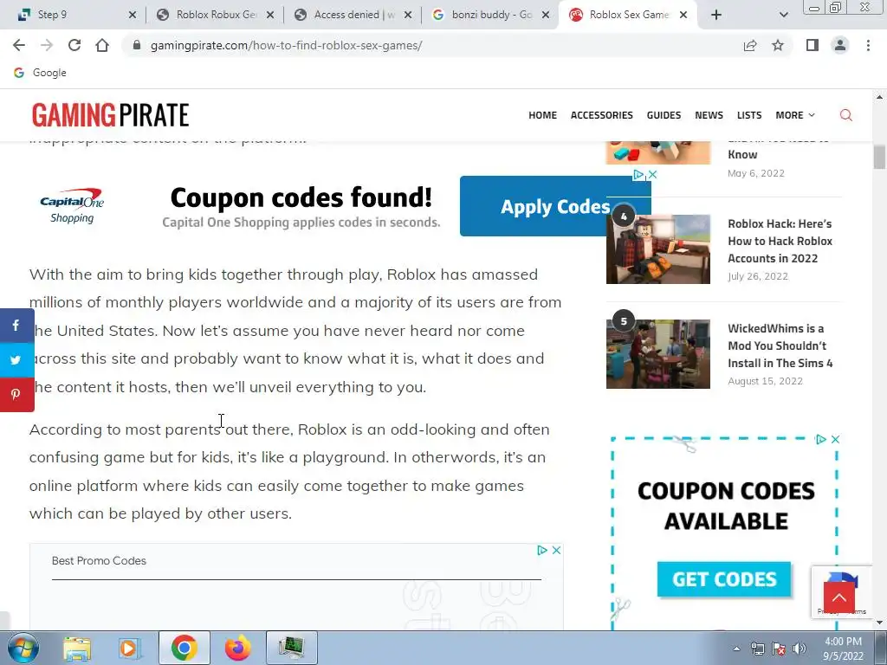Open the LISTS menu item

point(749,115)
